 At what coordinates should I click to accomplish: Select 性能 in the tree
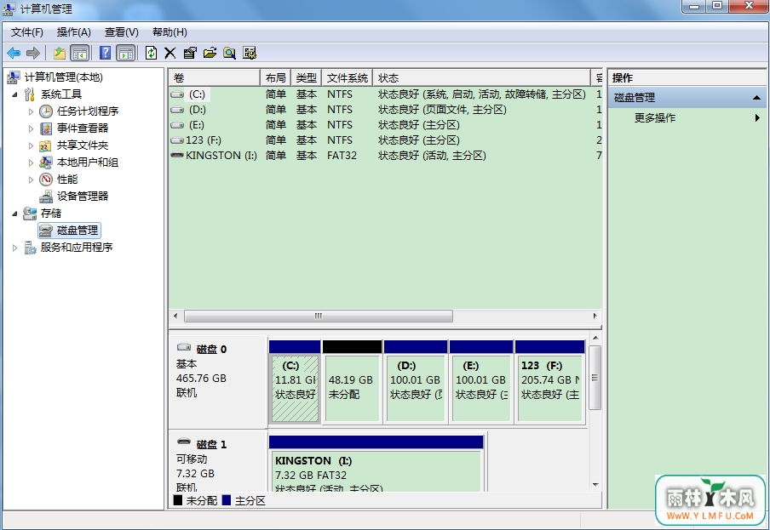pyautogui.click(x=67, y=179)
